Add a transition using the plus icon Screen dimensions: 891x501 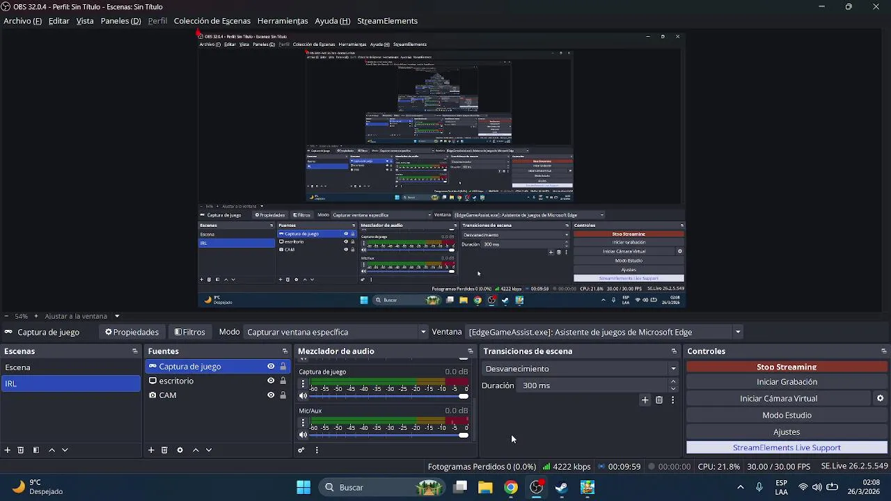pyautogui.click(x=645, y=400)
